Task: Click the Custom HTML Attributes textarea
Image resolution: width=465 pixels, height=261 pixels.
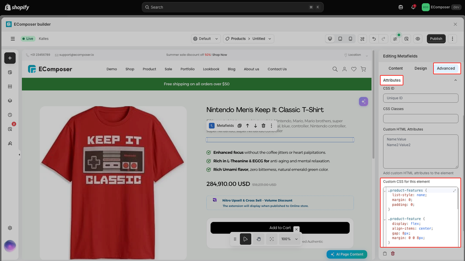Action: click(x=420, y=152)
